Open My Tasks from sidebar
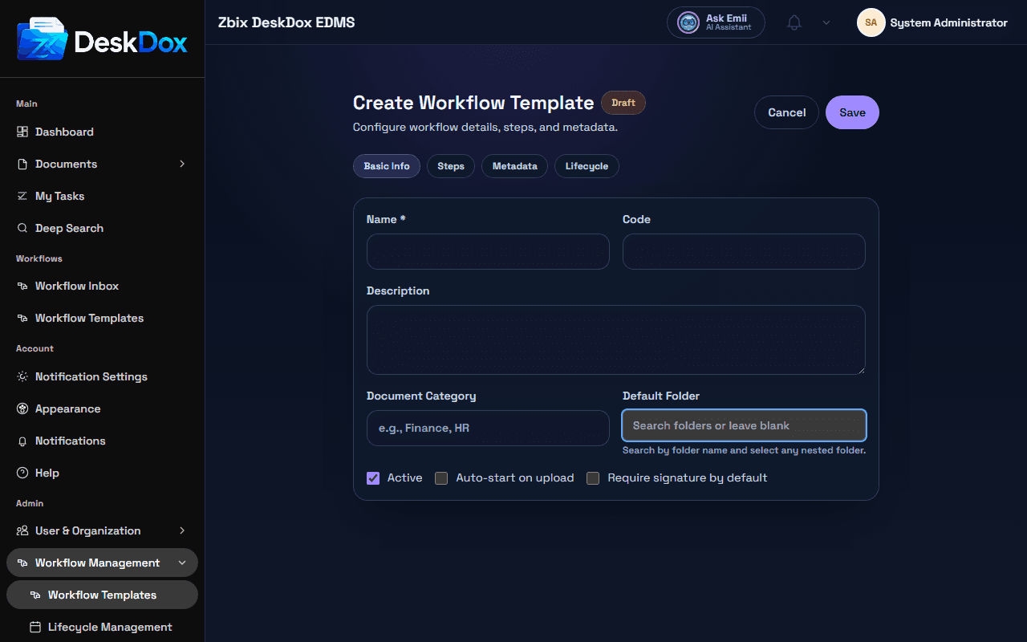 [x=102, y=196]
